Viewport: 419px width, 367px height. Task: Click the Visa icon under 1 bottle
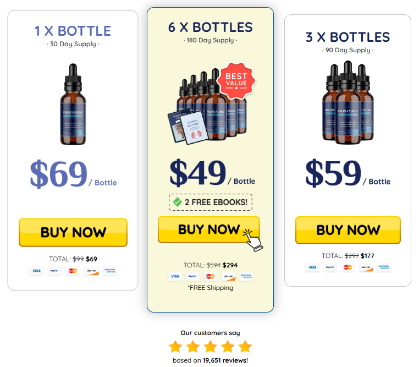(37, 271)
